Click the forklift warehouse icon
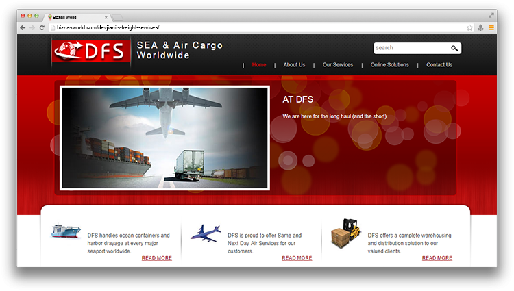This screenshot has width=514, height=291. pos(345,233)
